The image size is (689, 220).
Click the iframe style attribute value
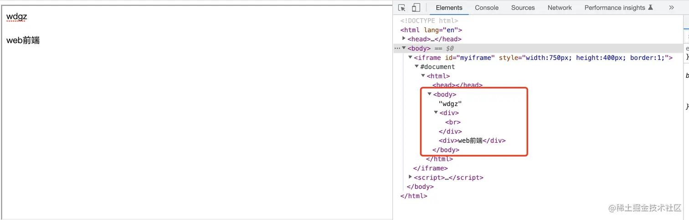tap(596, 58)
